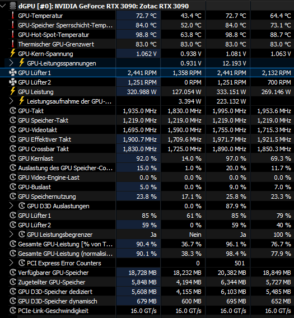Click gauge icon beside Auslastung des GPU Speicher-Co
Image resolution: width=294 pixels, height=318 pixels.
[x=13, y=168]
